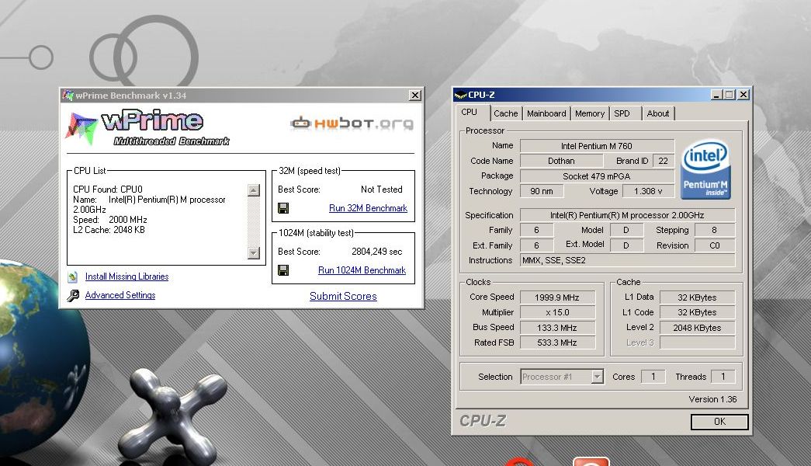Expand the Processor #1 selection dropdown
The height and width of the screenshot is (466, 811).
click(x=598, y=377)
